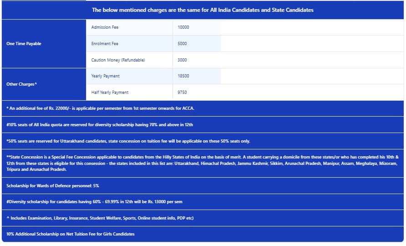Click the ACCA additional fee note
The height and width of the screenshot is (246, 406).
(101, 108)
